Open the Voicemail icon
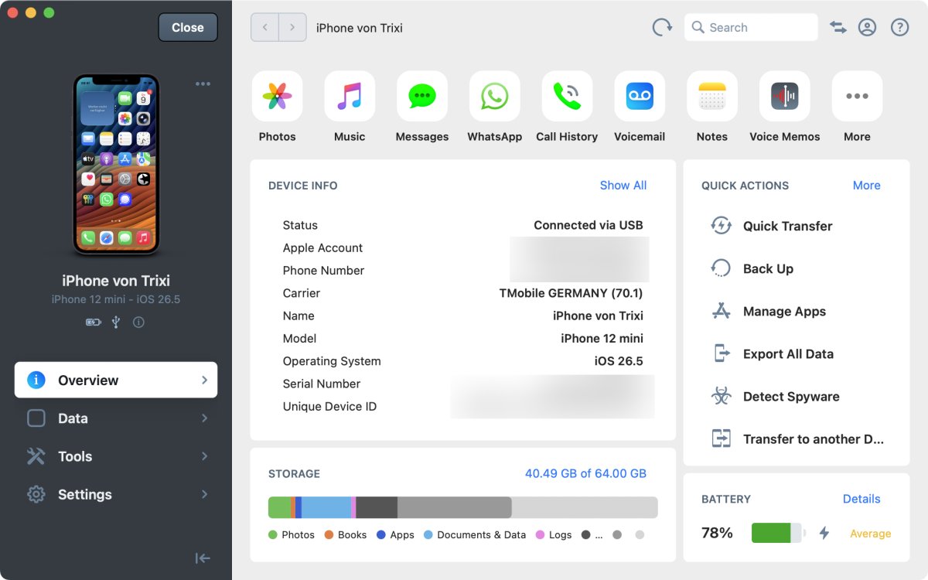The image size is (928, 580). (x=640, y=96)
